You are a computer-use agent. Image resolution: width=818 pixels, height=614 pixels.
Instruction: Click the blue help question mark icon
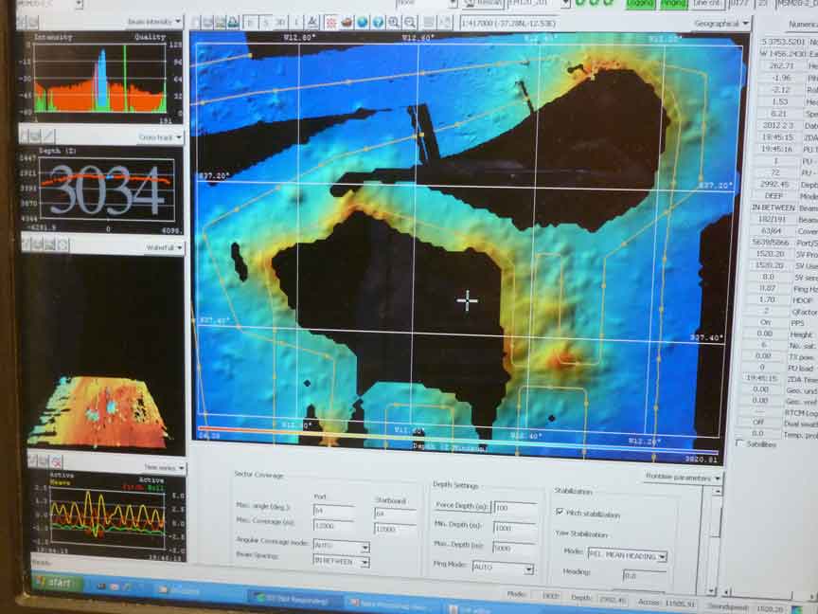coord(378,22)
